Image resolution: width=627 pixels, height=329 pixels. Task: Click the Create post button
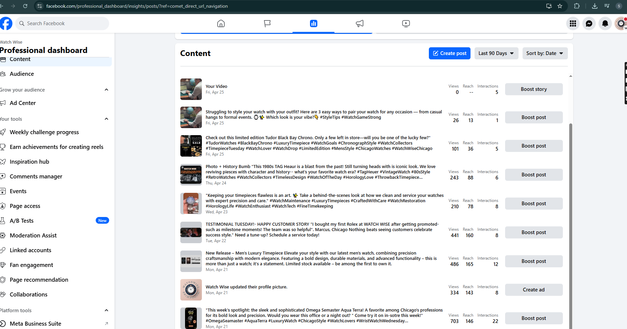[x=450, y=53]
